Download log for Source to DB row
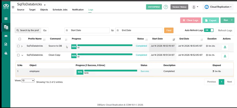237x108 pixels. point(225,47)
